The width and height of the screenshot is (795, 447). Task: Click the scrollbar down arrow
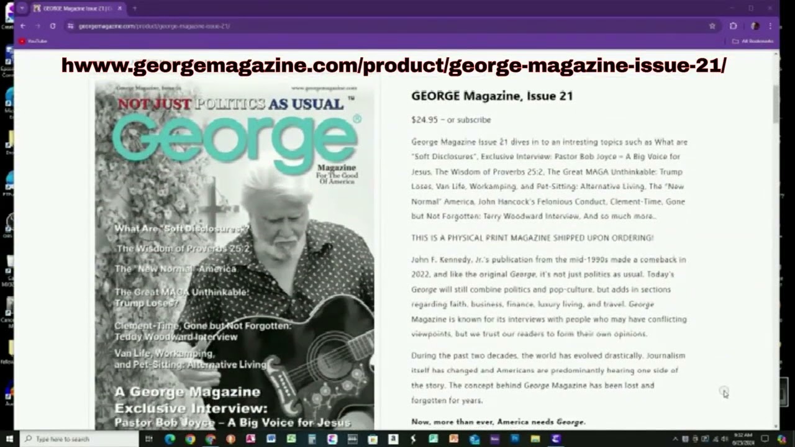(x=776, y=426)
